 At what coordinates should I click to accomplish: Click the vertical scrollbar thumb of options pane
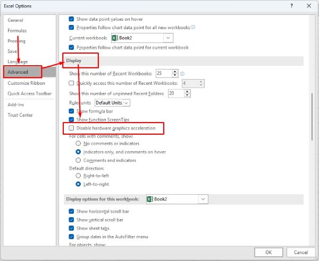312,117
